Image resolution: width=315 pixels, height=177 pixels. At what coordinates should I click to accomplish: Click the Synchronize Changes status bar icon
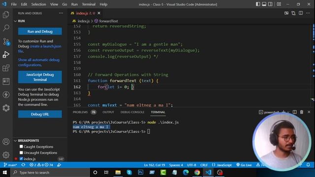(x=23, y=165)
